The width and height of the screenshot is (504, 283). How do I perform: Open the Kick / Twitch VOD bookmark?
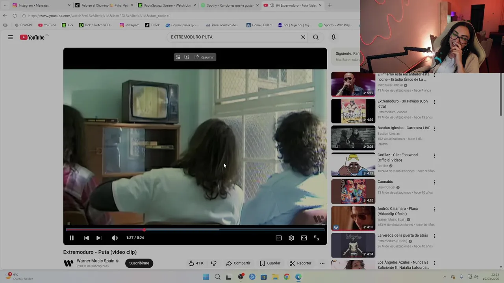[95, 25]
